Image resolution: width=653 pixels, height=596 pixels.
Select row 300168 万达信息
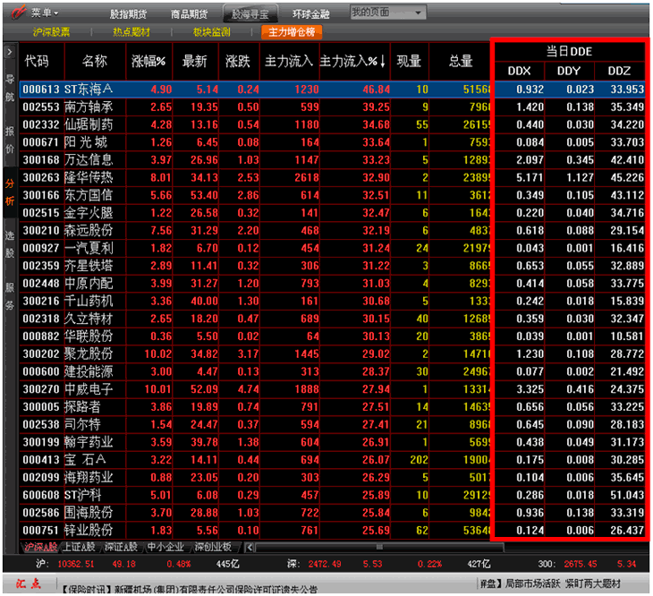pos(333,159)
